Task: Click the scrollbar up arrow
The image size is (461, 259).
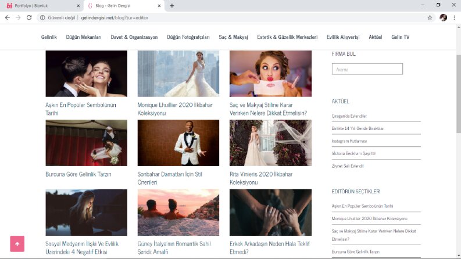Action: click(459, 27)
